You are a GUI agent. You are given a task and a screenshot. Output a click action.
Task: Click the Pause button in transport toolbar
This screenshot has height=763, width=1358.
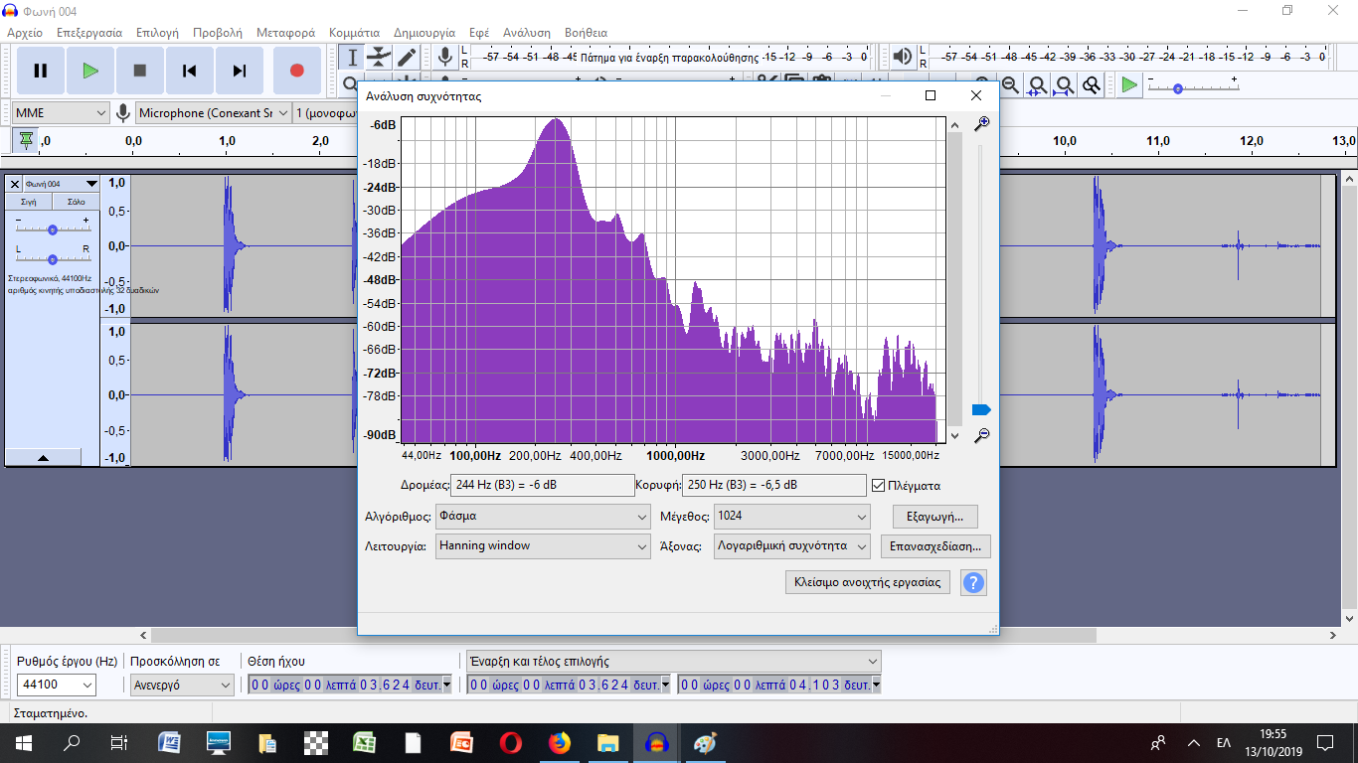click(41, 71)
